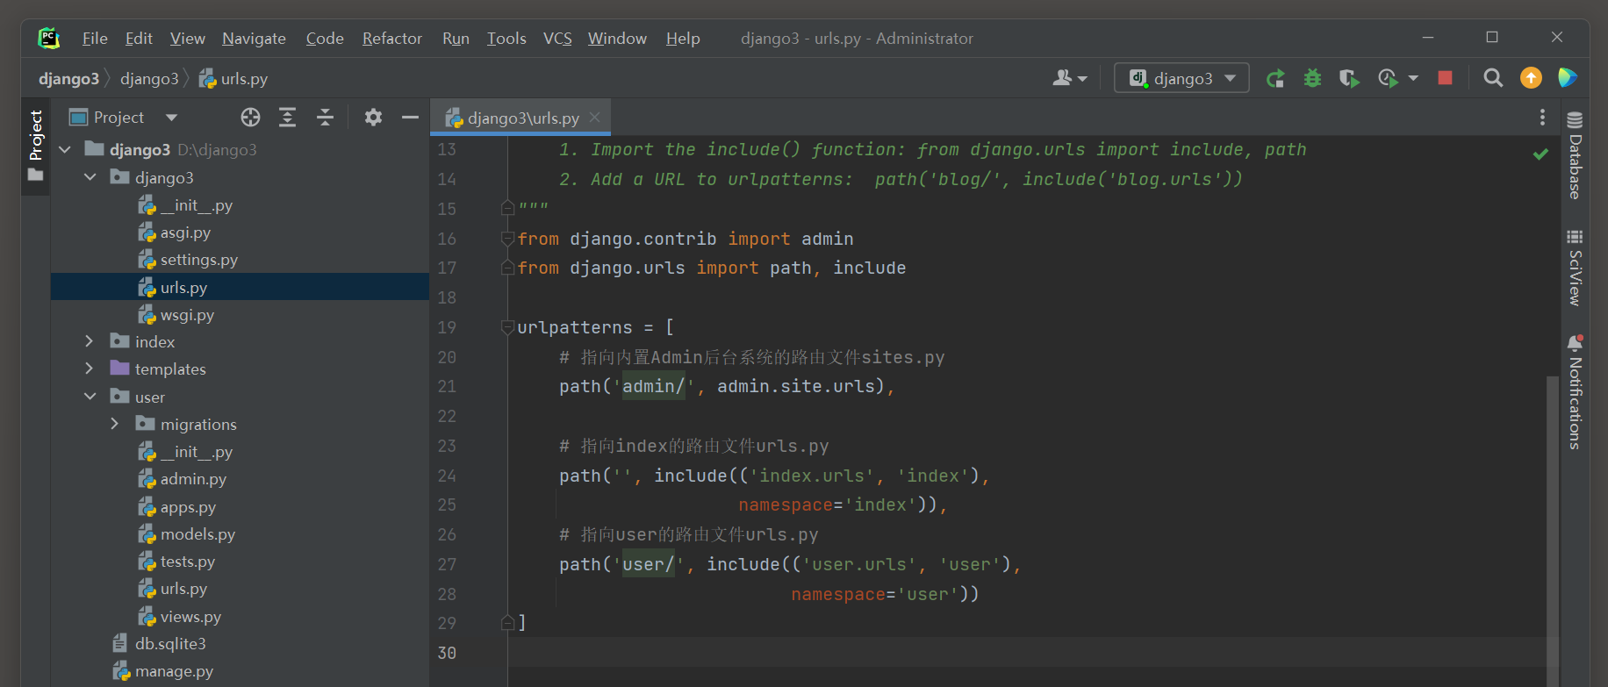The width and height of the screenshot is (1608, 687).
Task: Open the SciView tool window
Action: pyautogui.click(x=1575, y=268)
